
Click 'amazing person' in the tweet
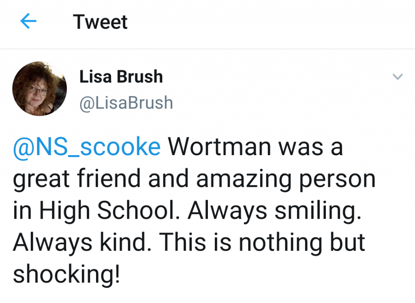(286, 179)
